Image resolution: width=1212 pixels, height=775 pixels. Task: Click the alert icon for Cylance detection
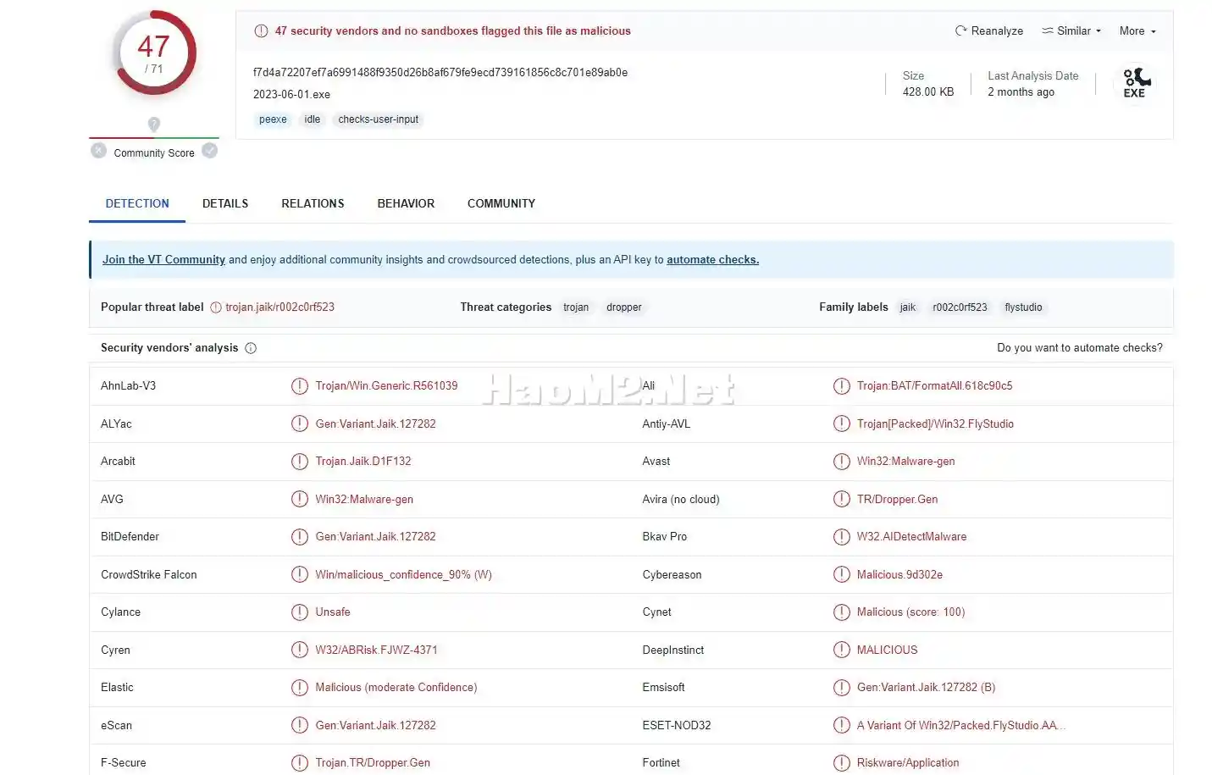(300, 612)
